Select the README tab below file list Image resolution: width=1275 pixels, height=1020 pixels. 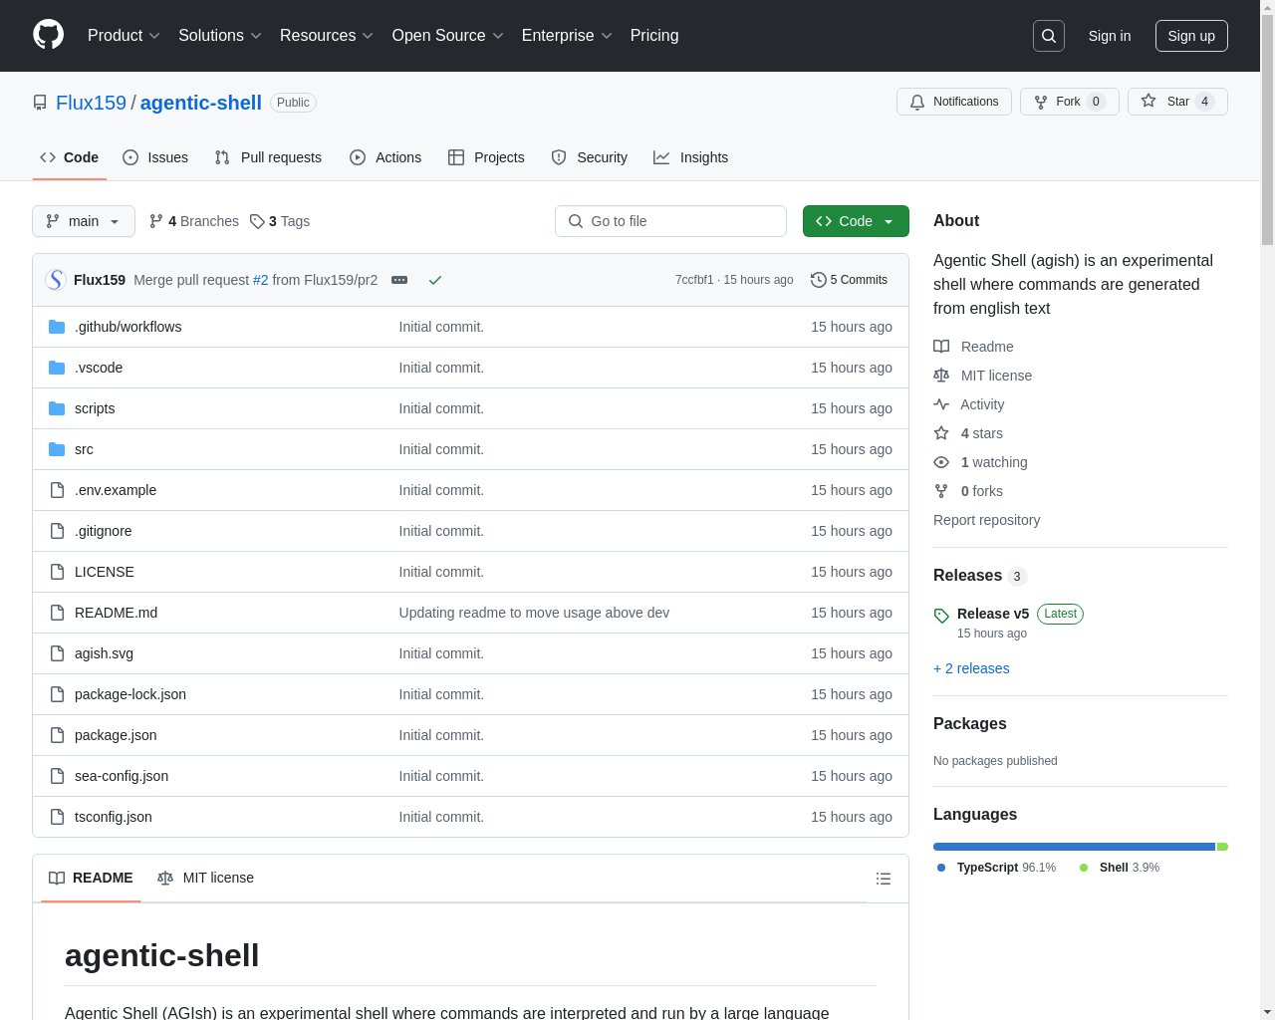coord(91,878)
